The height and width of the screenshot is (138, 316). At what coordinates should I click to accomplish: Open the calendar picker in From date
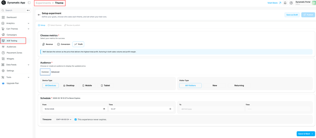pyautogui.click(x=104, y=109)
